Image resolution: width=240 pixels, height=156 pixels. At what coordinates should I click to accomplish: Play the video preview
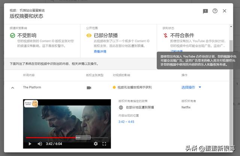30,144
